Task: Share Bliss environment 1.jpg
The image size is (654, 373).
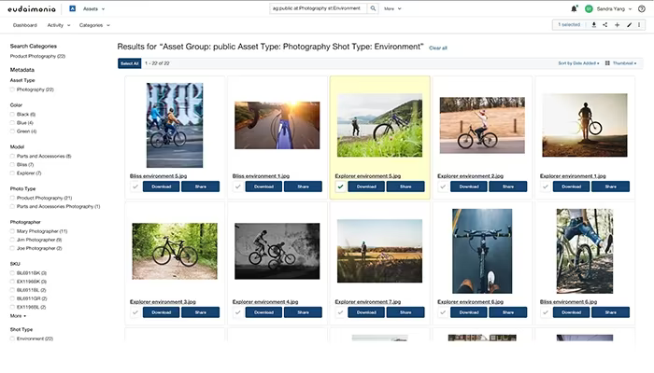Action: click(304, 186)
